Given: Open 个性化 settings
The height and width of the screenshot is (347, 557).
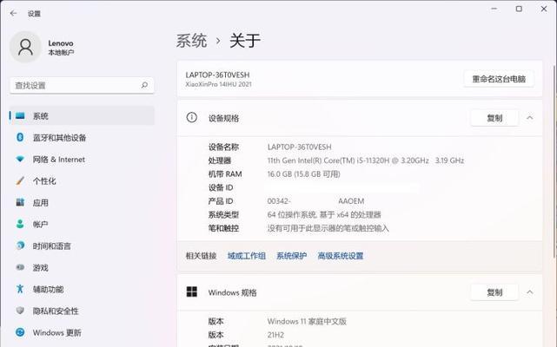Looking at the screenshot, I should 82,181.
